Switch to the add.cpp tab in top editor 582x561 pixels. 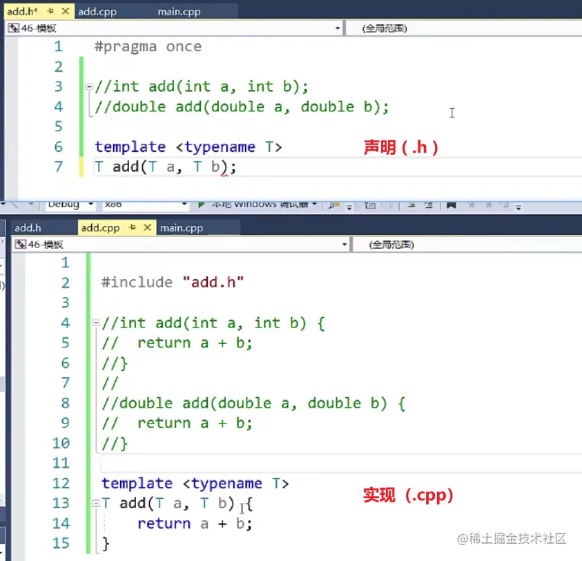97,12
